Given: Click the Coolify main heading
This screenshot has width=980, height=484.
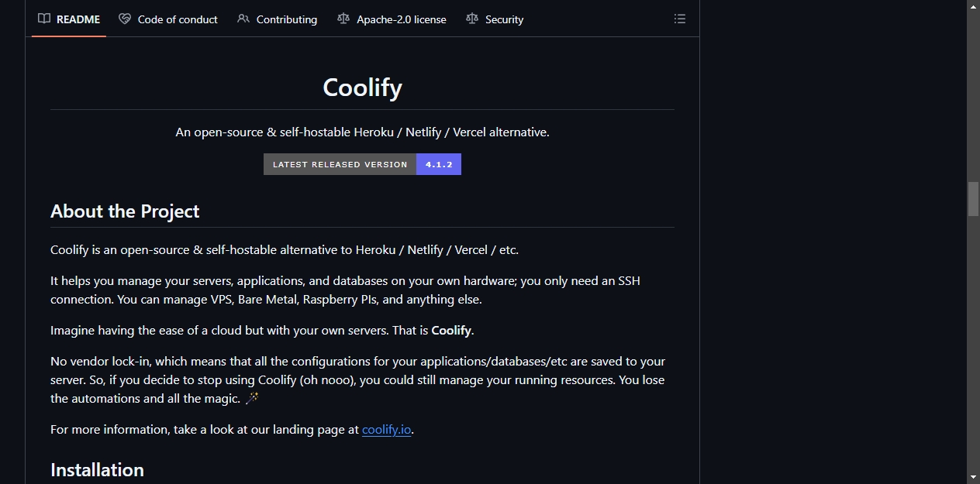Looking at the screenshot, I should [362, 87].
